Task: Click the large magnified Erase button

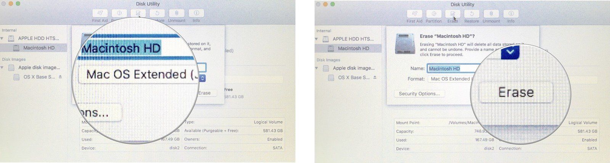Action: pos(516,92)
